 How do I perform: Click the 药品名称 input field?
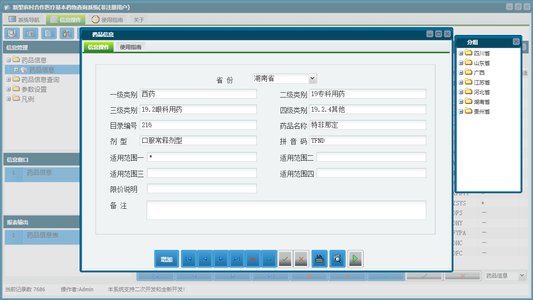point(367,125)
